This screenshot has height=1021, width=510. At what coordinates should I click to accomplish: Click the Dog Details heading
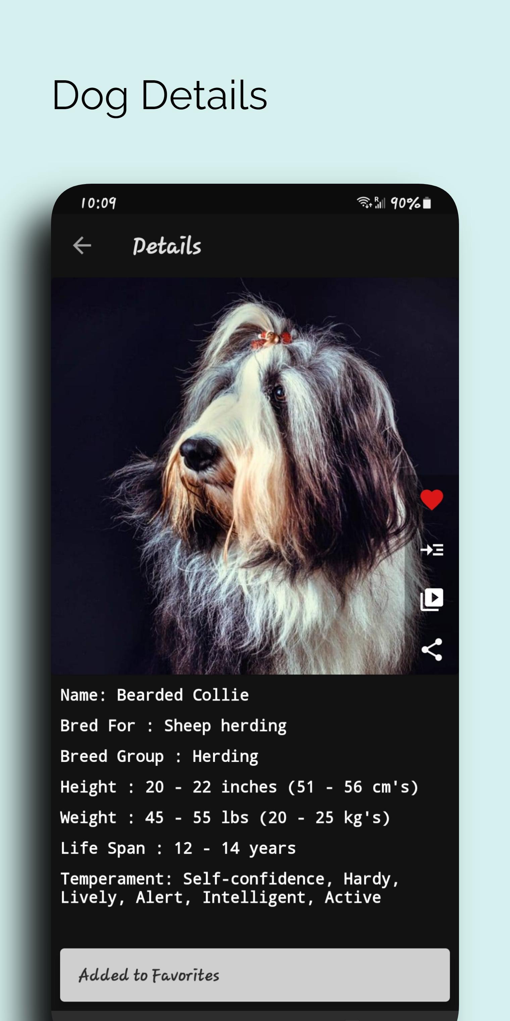coord(160,95)
